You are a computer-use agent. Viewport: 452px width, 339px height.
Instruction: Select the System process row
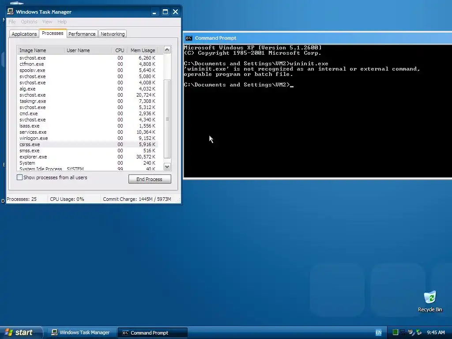pos(88,163)
